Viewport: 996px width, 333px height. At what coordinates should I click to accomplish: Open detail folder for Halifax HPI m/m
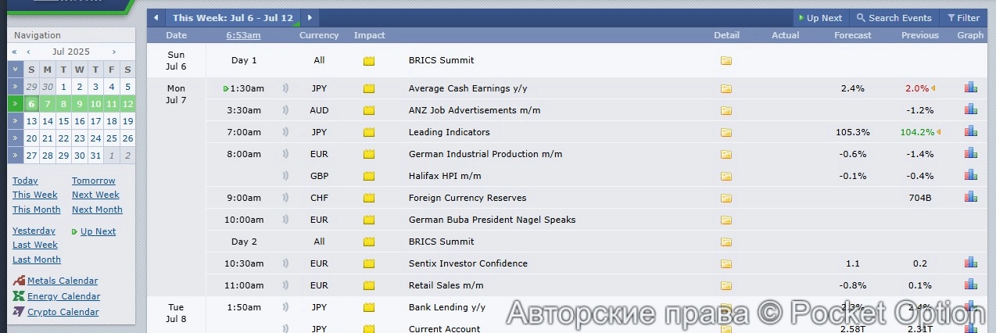[726, 176]
